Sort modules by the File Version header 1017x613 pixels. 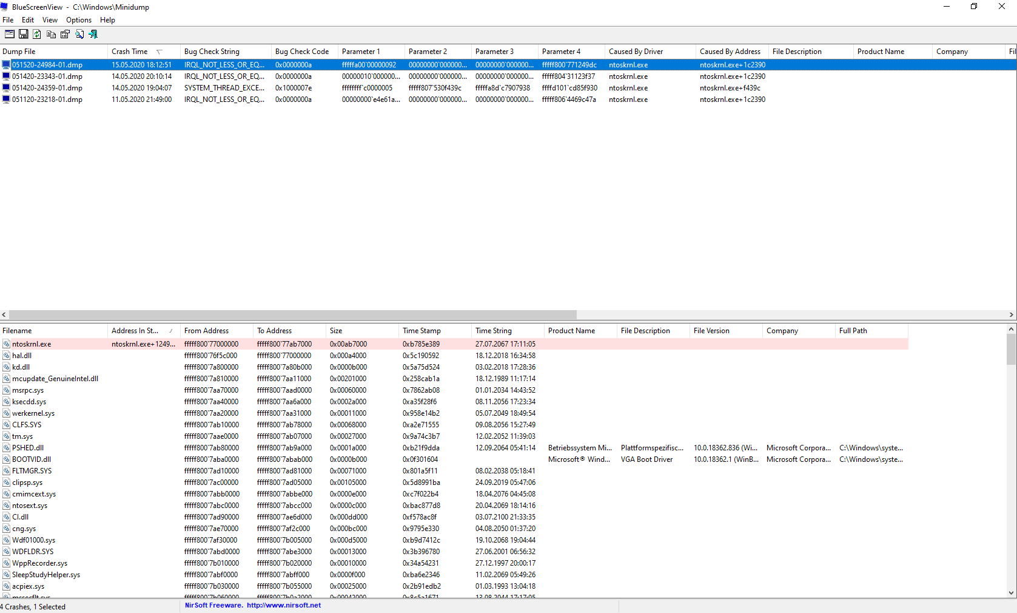pos(727,331)
